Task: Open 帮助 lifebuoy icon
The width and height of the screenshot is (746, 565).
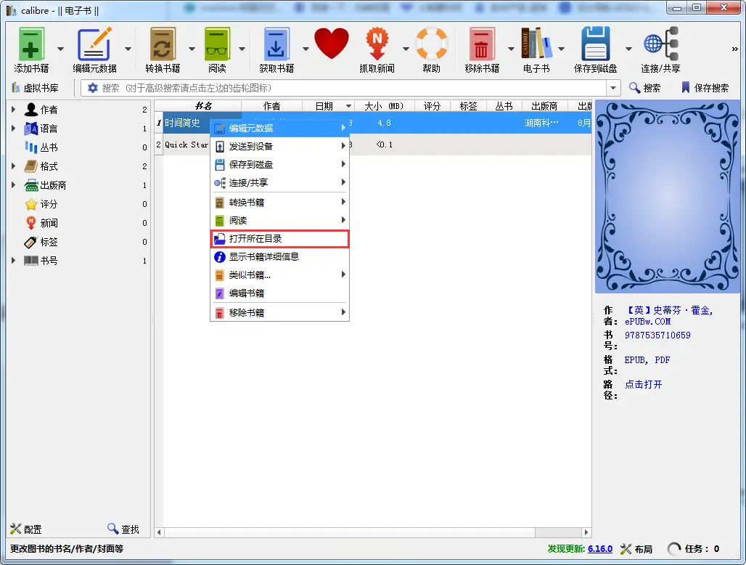Action: 432,44
